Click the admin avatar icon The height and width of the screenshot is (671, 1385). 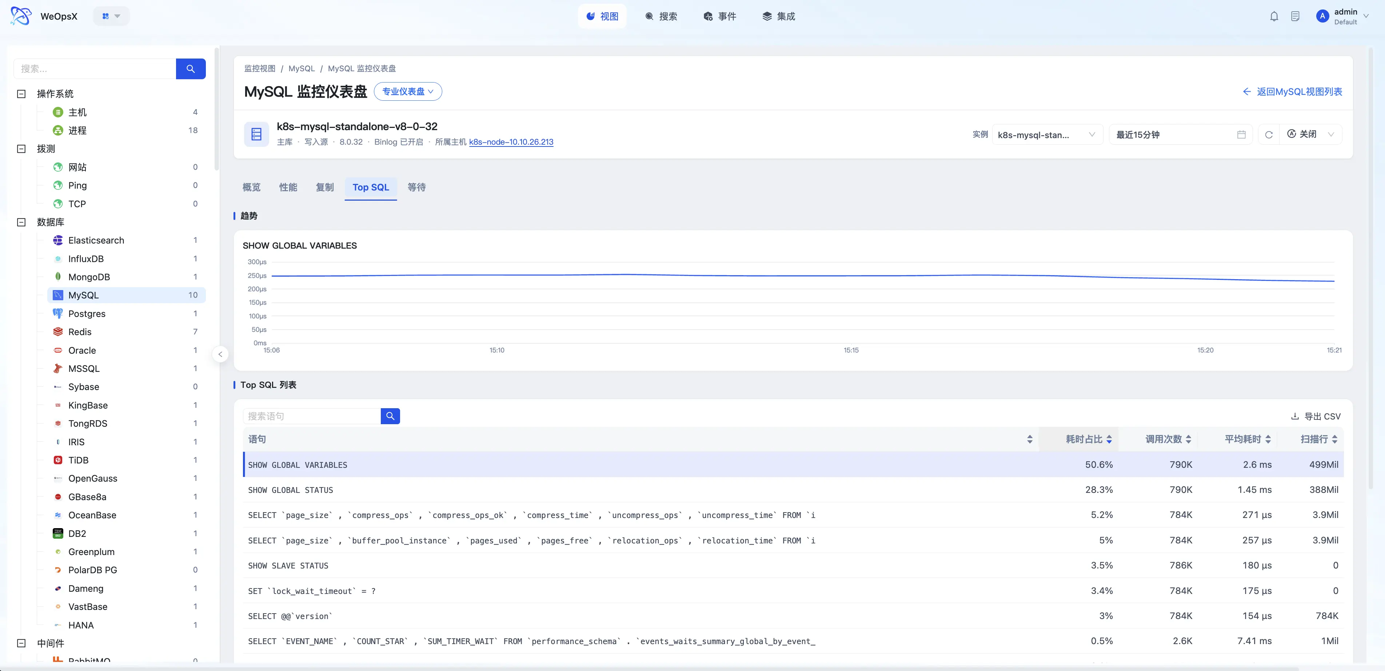(x=1322, y=16)
